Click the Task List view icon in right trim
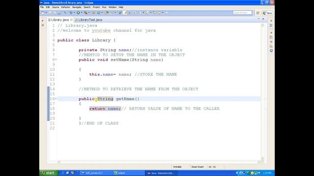The image size is (314, 176). pos(271,25)
